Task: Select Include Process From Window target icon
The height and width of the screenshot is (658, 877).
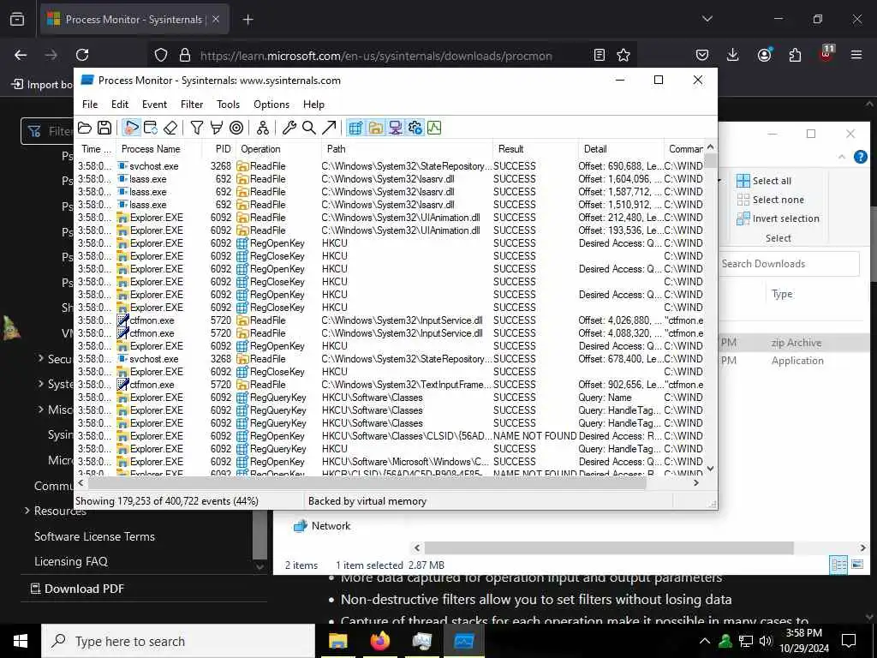Action: click(236, 129)
